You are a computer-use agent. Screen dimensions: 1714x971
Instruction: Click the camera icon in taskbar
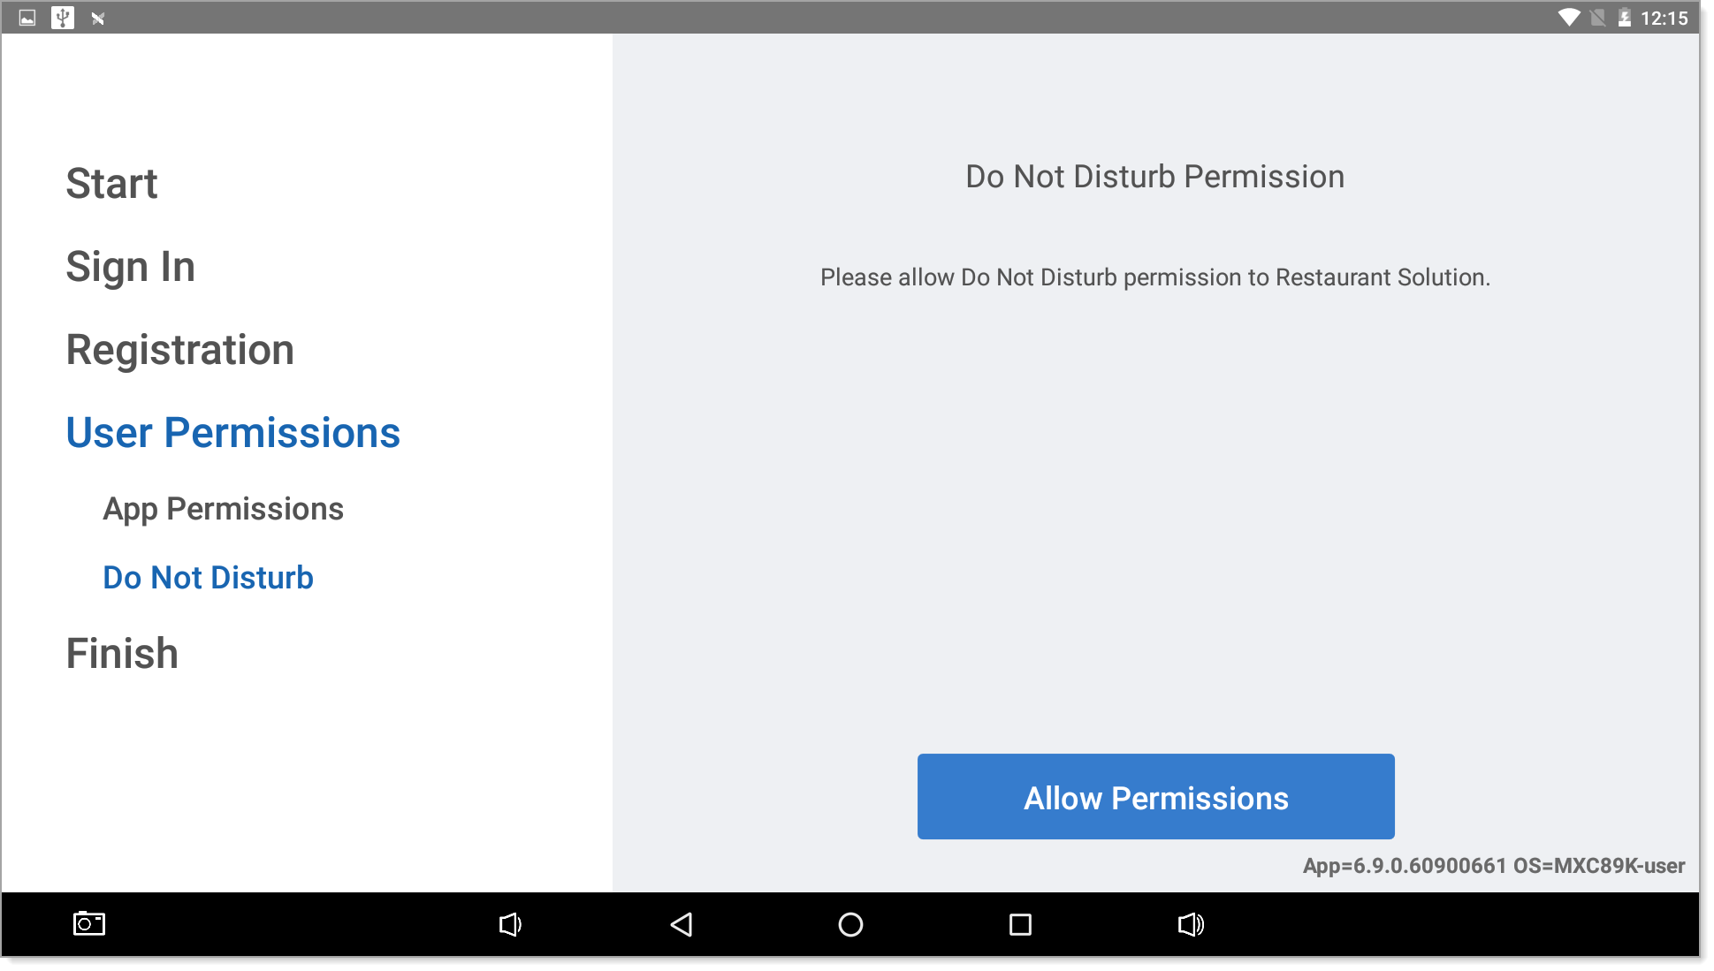89,926
